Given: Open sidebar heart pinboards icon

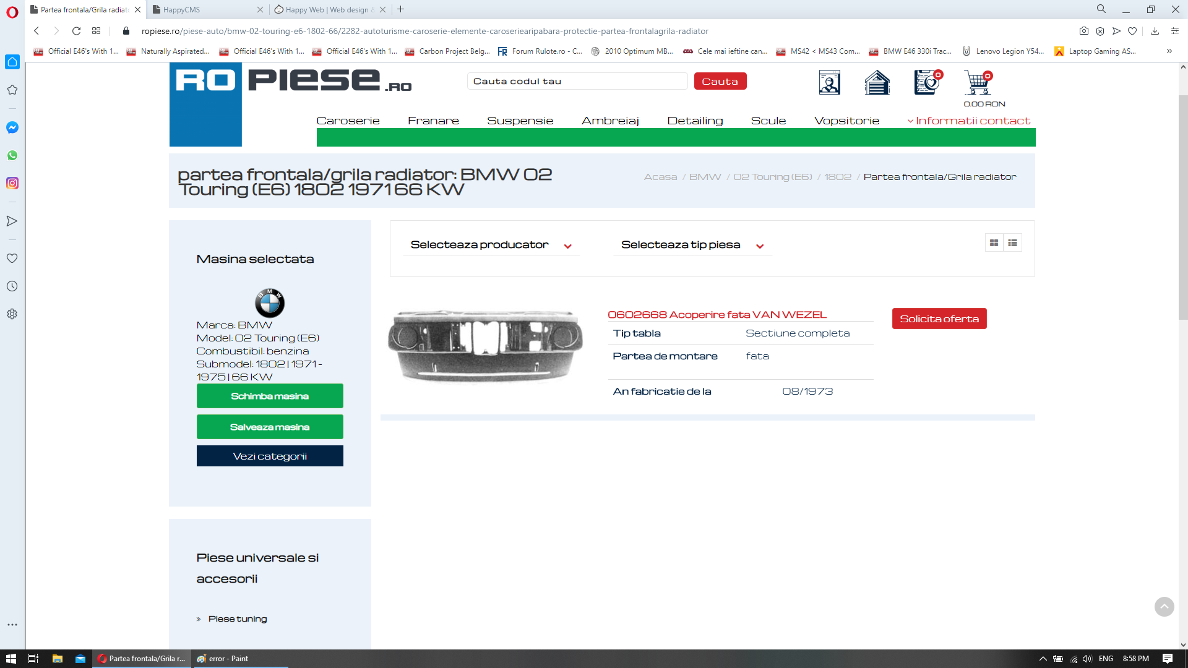Looking at the screenshot, I should (12, 258).
